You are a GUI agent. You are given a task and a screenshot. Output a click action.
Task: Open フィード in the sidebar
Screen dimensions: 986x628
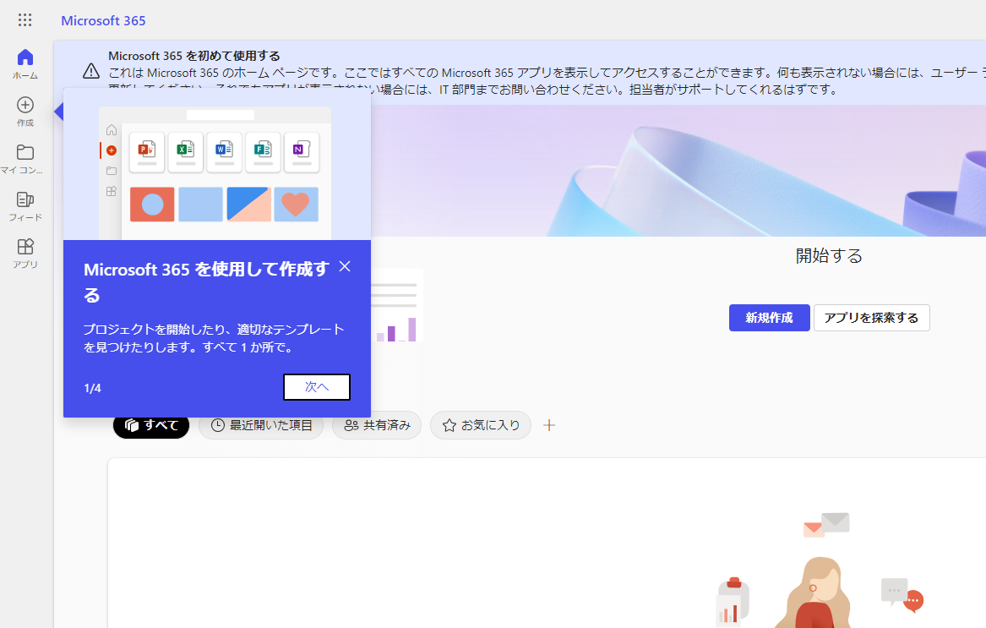click(25, 205)
